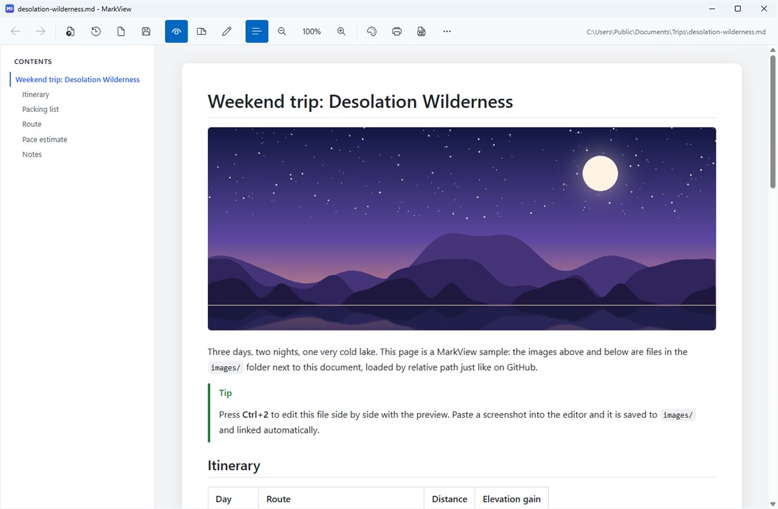Click the Elevation gain table header

511,499
